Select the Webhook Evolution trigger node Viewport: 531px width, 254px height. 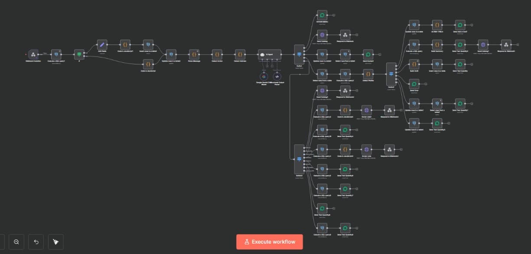point(33,54)
